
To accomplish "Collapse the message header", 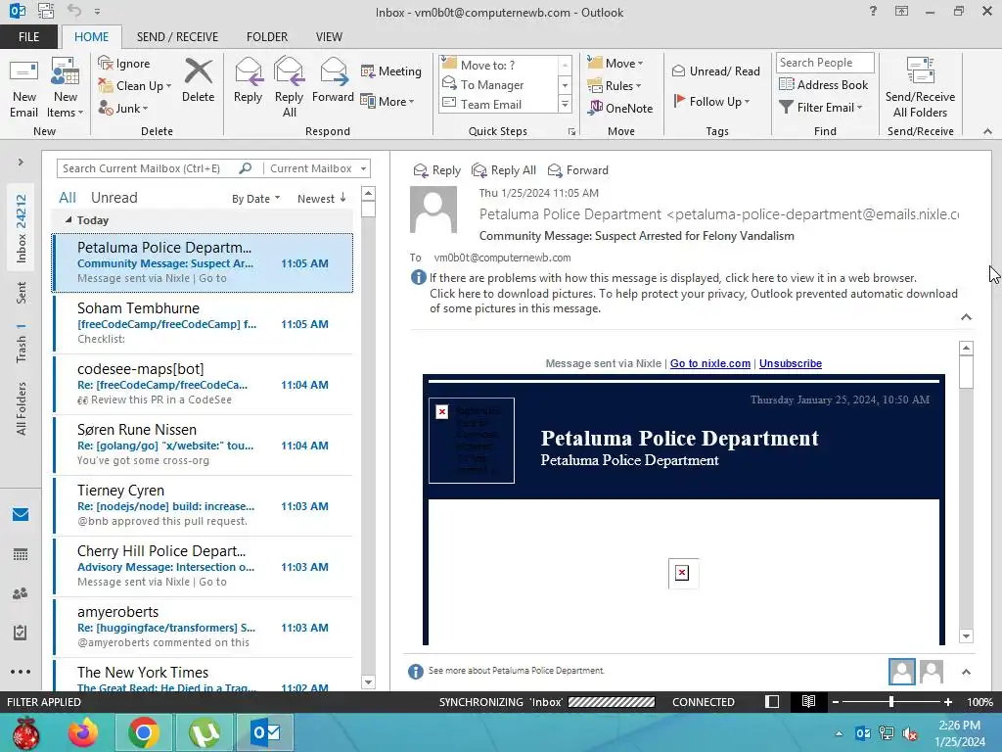I will pos(966,317).
